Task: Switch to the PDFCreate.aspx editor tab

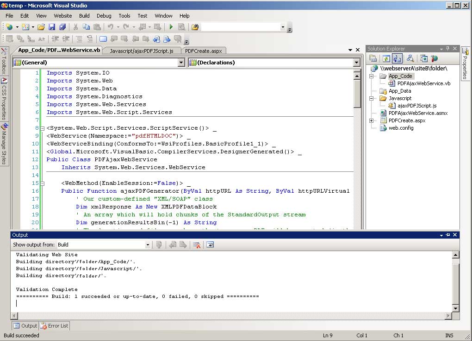Action: point(204,51)
